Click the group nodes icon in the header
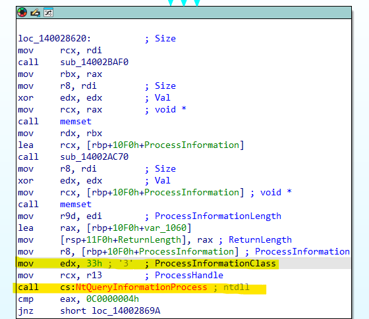The width and height of the screenshot is (369, 319). tap(49, 12)
